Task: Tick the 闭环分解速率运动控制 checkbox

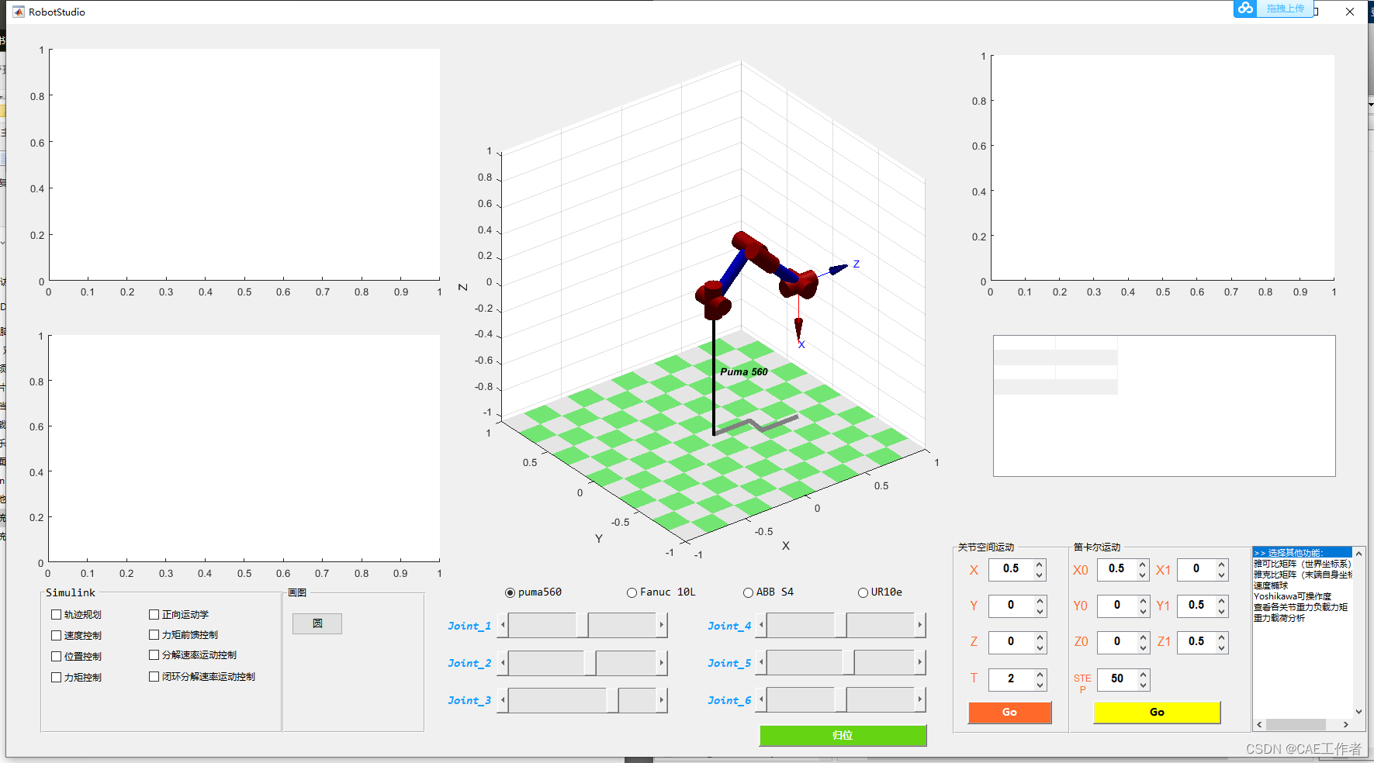Action: point(154,676)
